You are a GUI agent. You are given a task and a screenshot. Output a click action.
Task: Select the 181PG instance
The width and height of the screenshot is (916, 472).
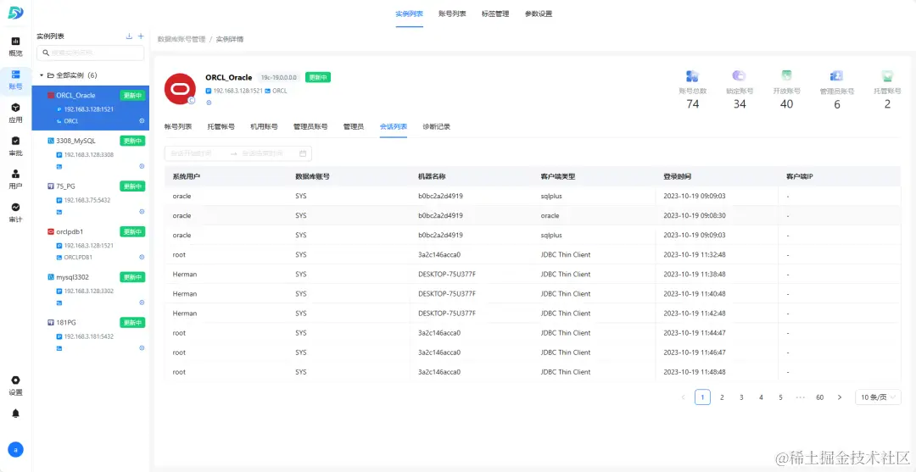90,336
